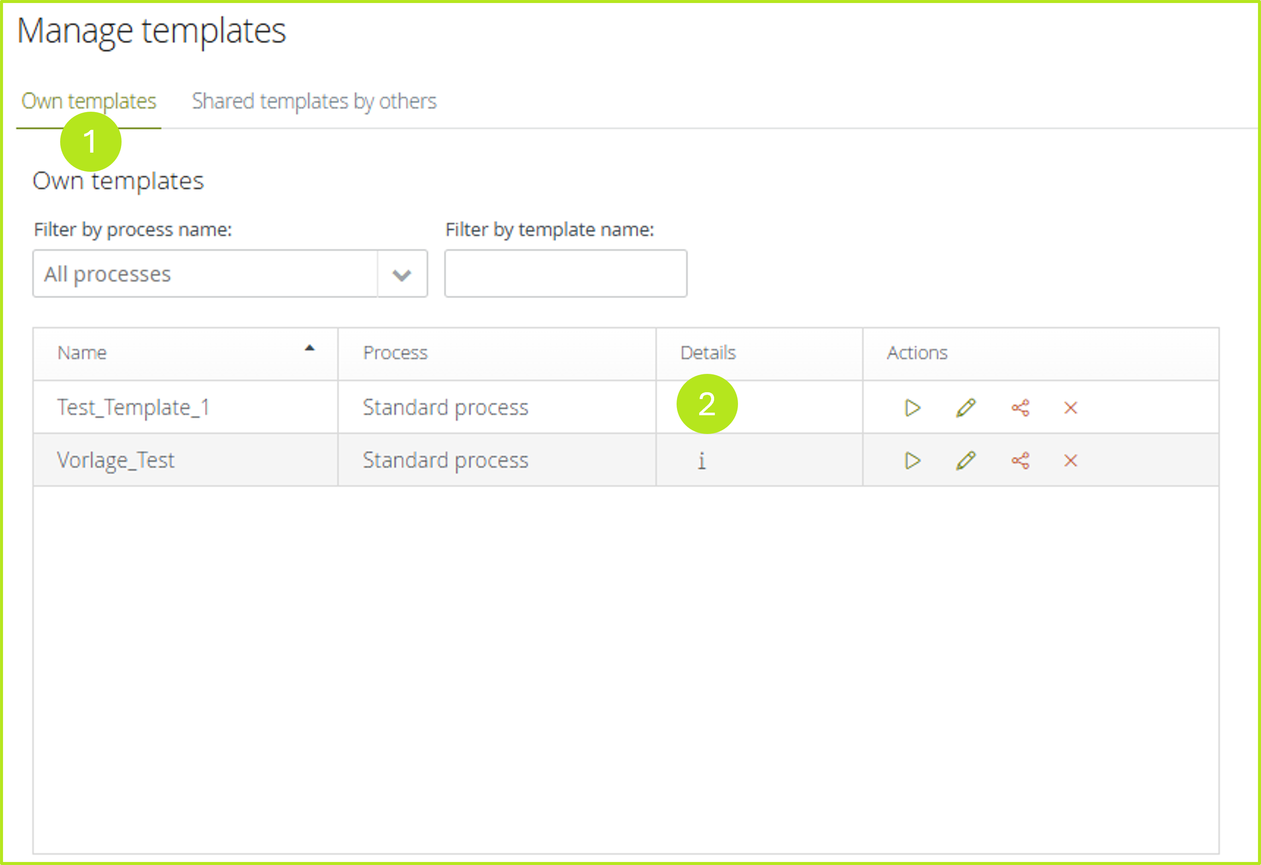This screenshot has width=1261, height=865.
Task: Share Test_Template_1 using share icon
Action: (x=1020, y=408)
